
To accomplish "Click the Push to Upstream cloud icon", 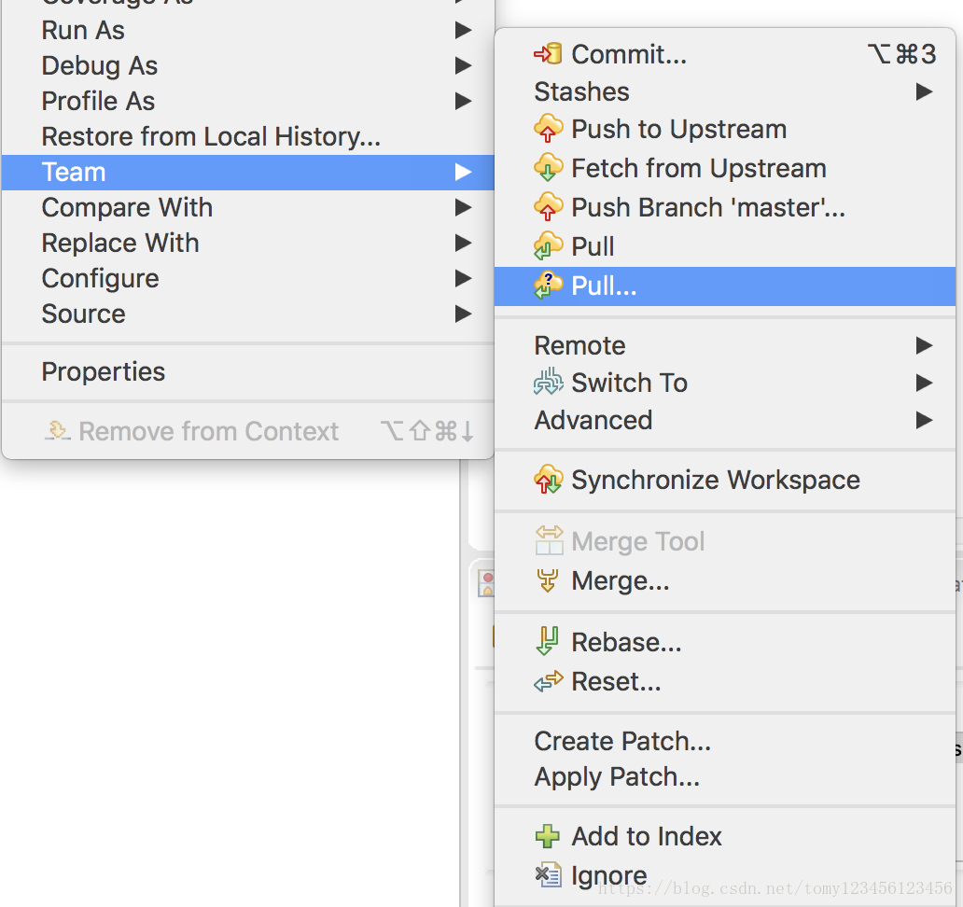I will click(x=548, y=129).
